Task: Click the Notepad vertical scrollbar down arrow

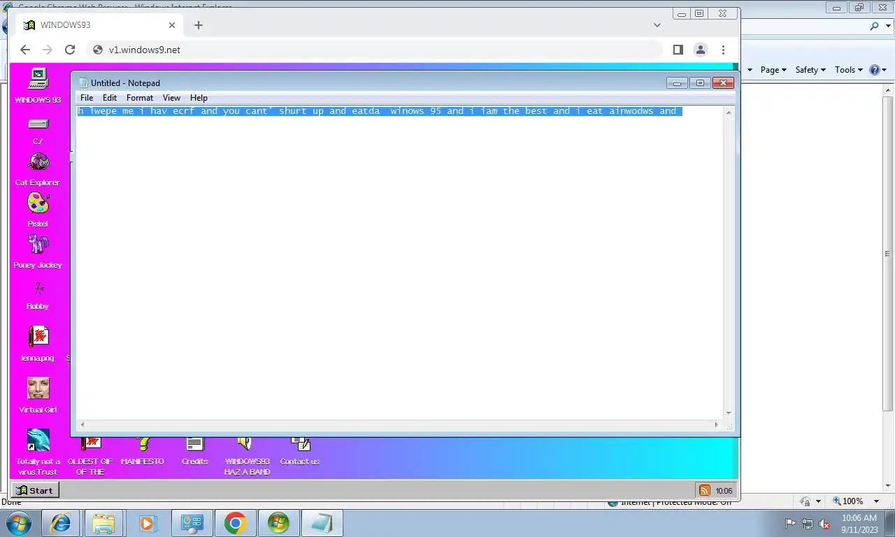Action: click(x=729, y=413)
